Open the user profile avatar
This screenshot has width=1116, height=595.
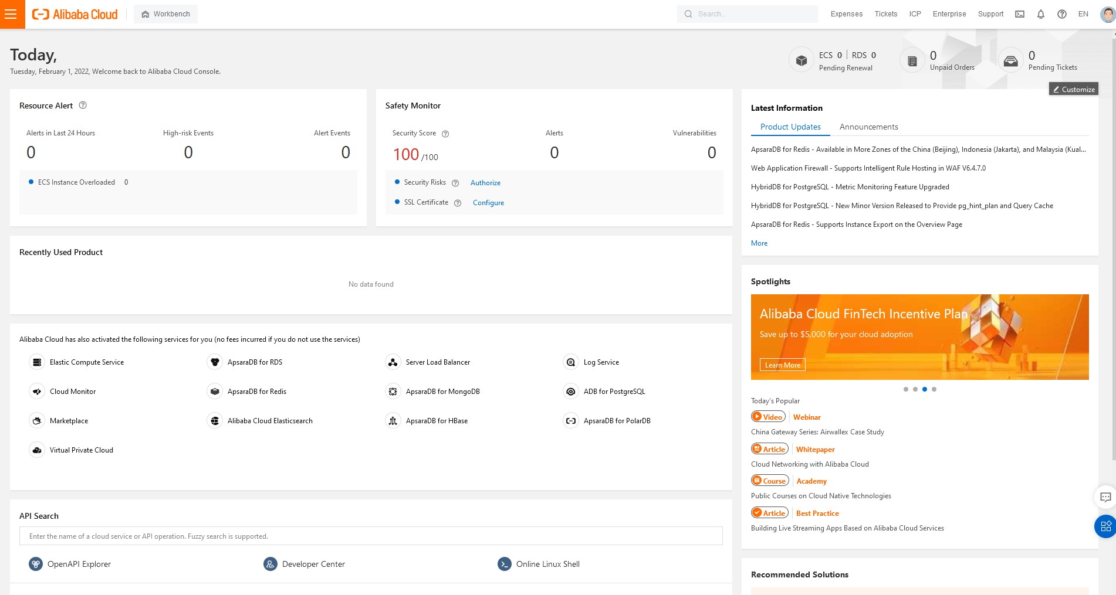[x=1107, y=14]
